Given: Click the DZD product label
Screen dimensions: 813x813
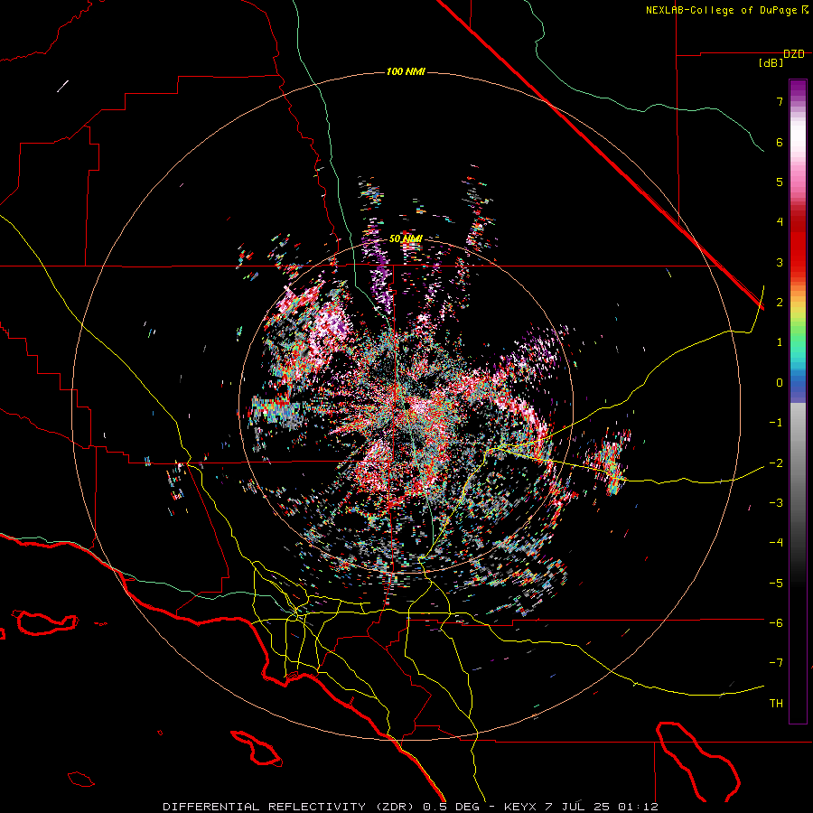Looking at the screenshot, I should tap(794, 54).
